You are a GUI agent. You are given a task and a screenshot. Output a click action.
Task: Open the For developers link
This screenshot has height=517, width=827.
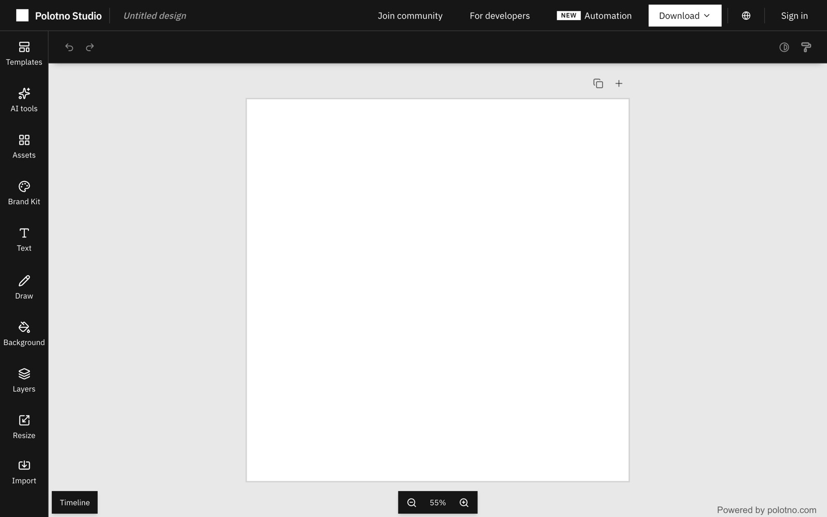500,16
